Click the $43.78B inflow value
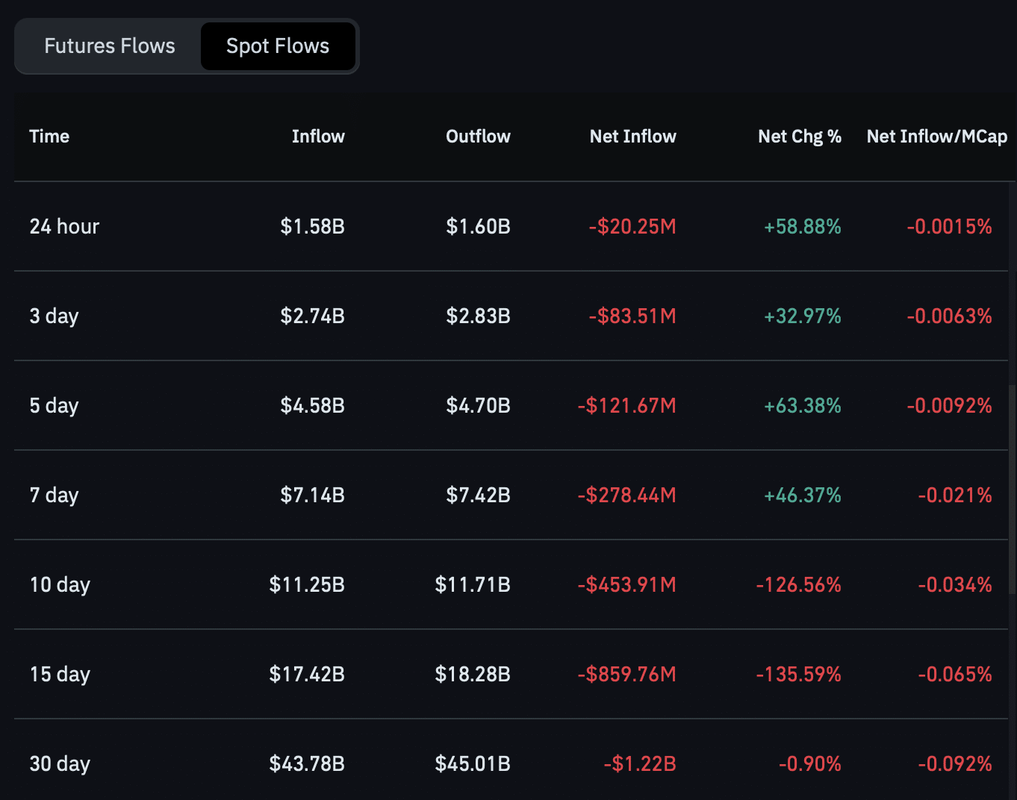 (x=307, y=763)
